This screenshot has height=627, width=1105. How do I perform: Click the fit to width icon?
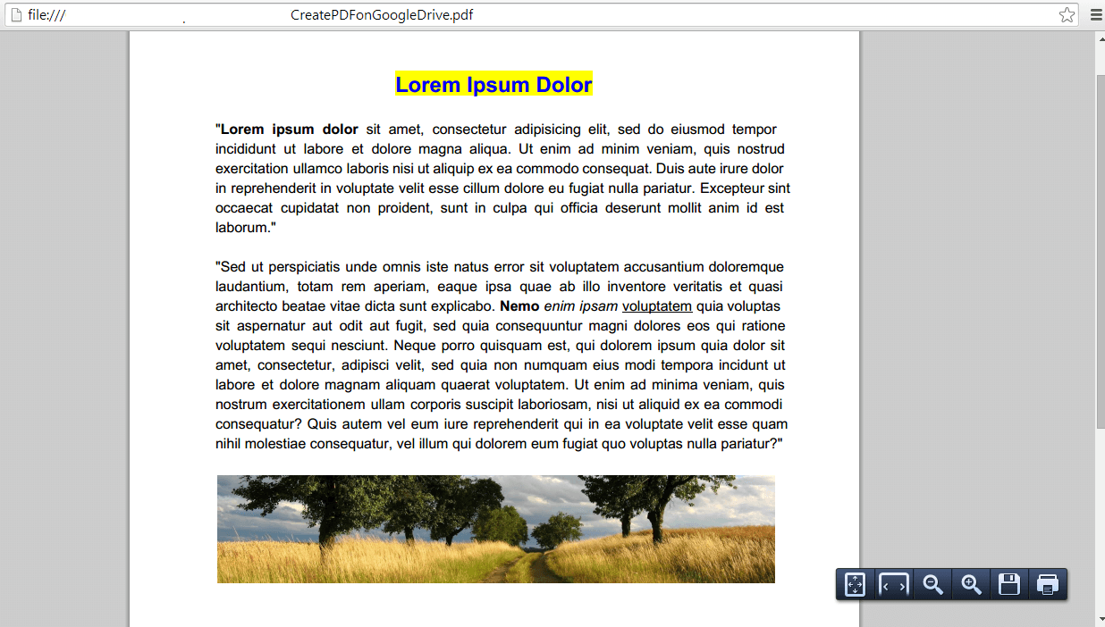893,585
